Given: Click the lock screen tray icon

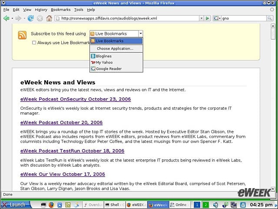Looking at the screenshot, I should pyautogui.click(x=243, y=205).
